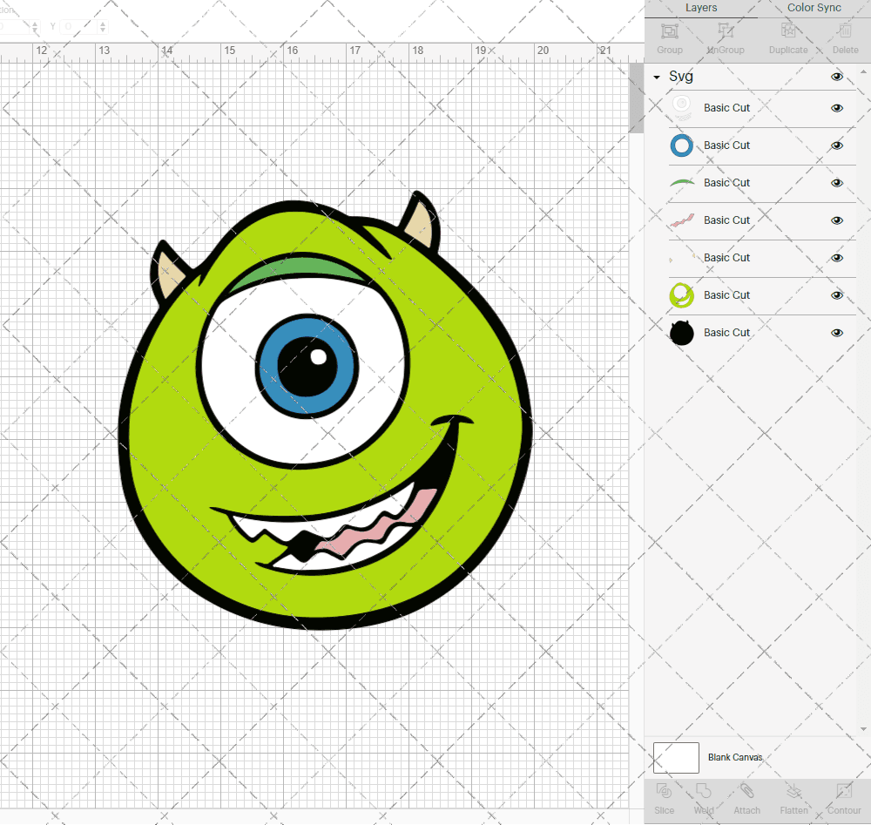The width and height of the screenshot is (871, 825).
Task: Select the Slice tool
Action: click(664, 792)
